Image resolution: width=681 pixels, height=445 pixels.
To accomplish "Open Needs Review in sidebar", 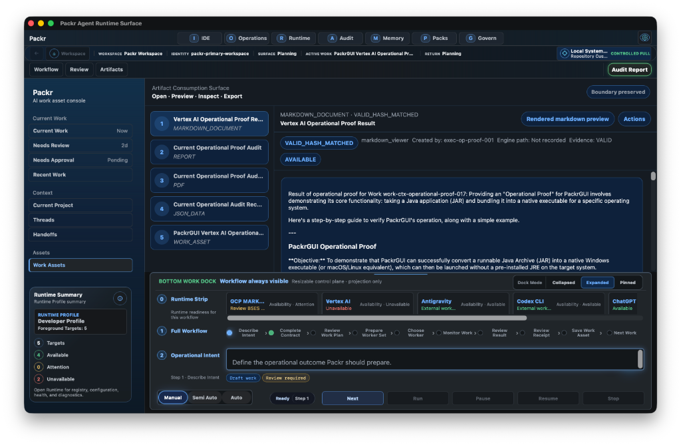I will (80, 146).
